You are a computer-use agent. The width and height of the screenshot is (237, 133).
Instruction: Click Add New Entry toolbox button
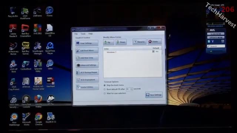tap(87, 58)
